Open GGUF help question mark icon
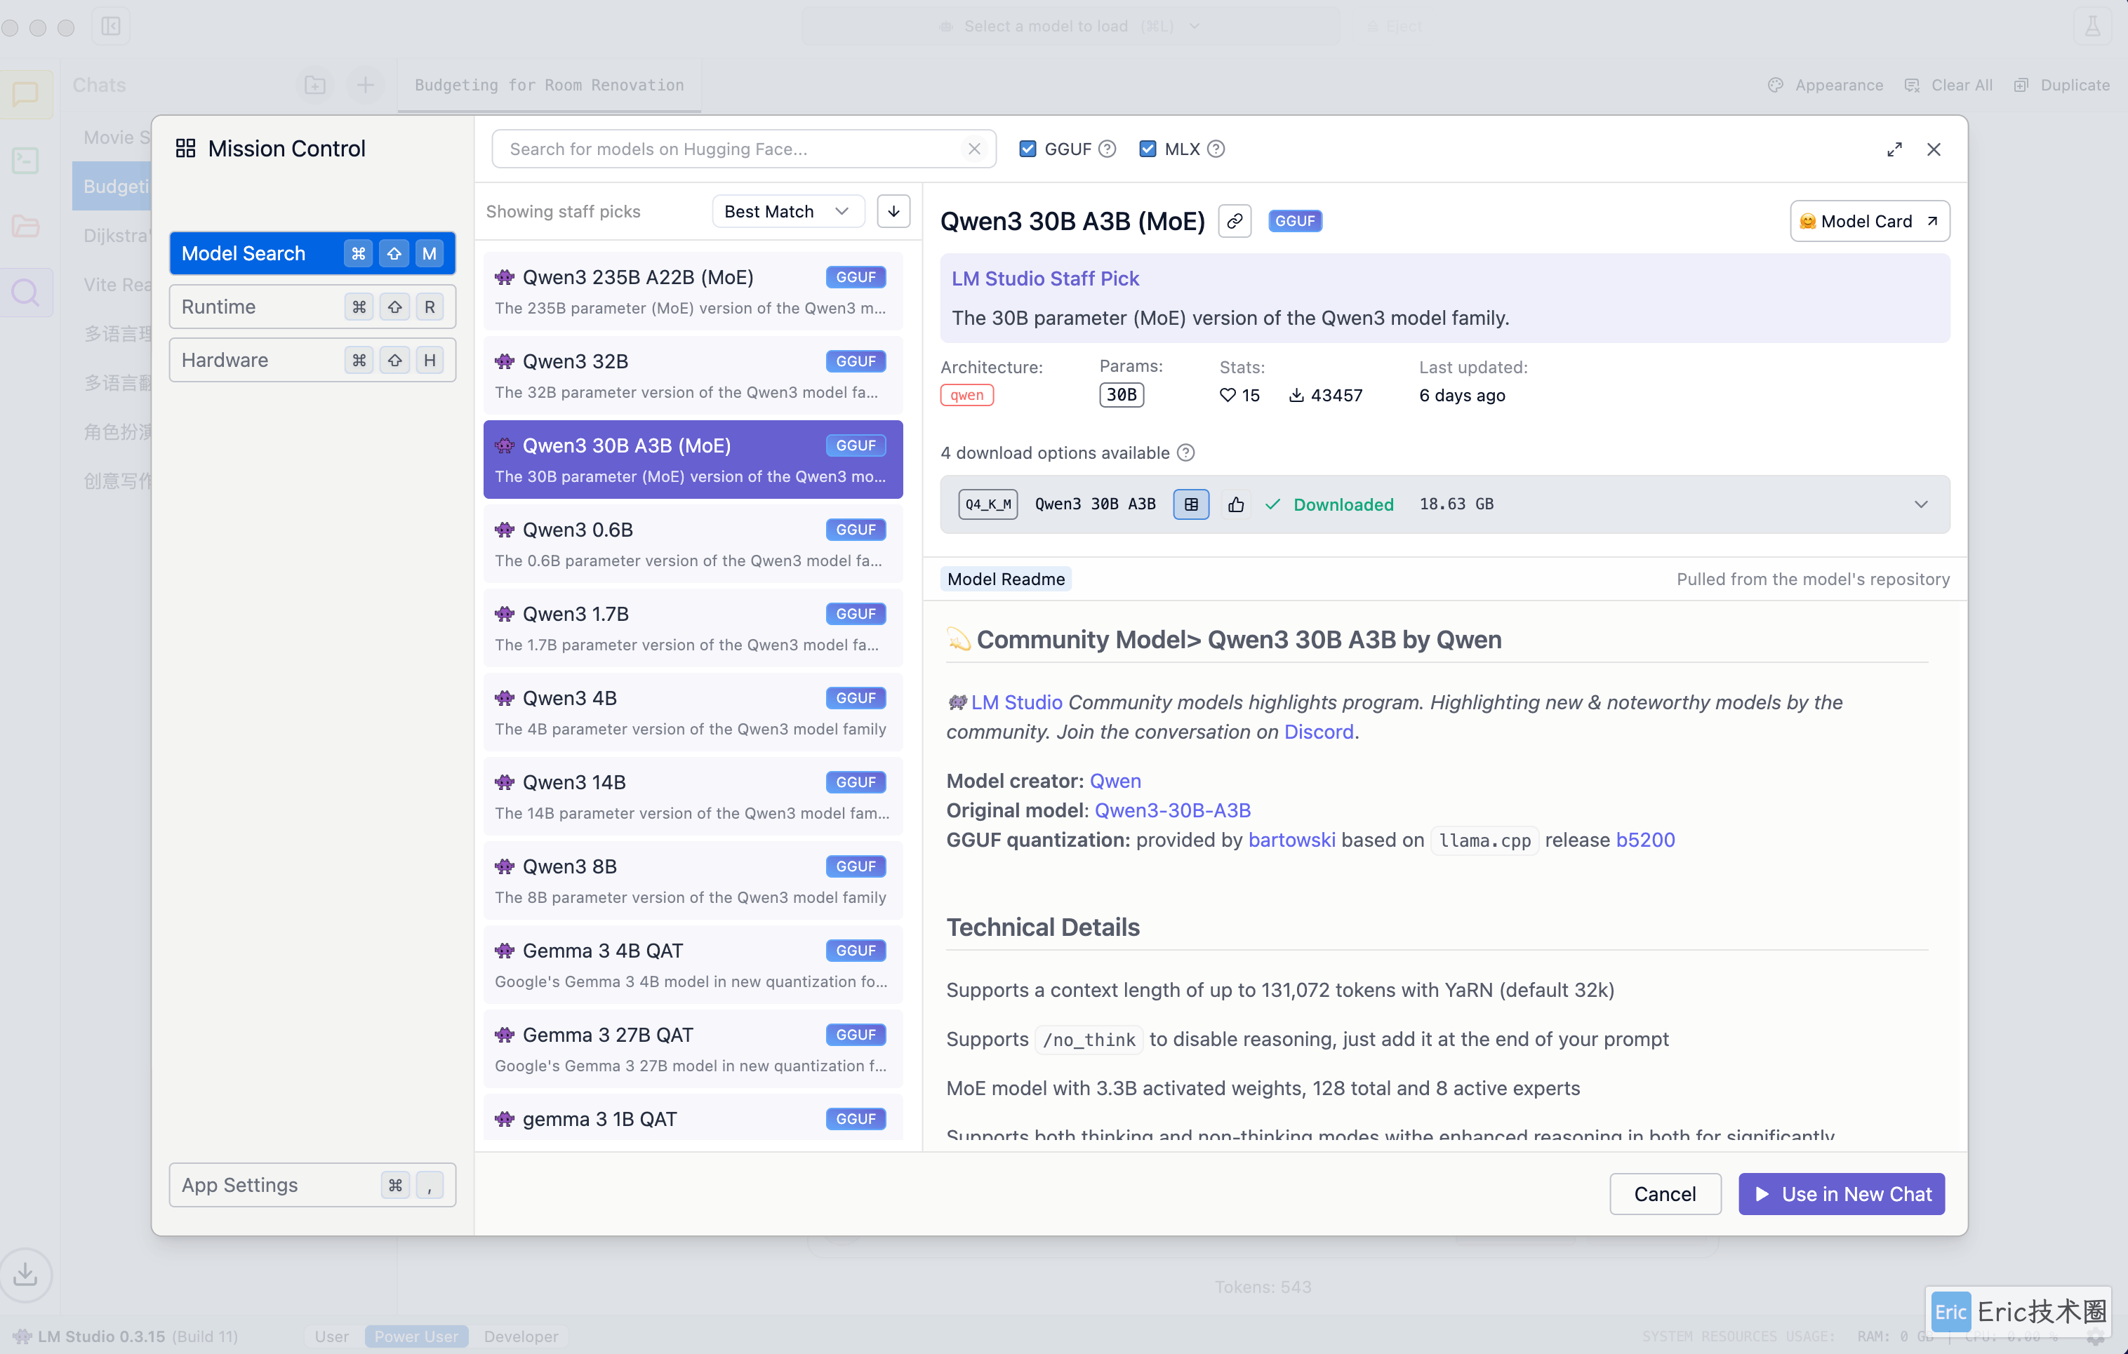This screenshot has width=2128, height=1354. point(1108,149)
